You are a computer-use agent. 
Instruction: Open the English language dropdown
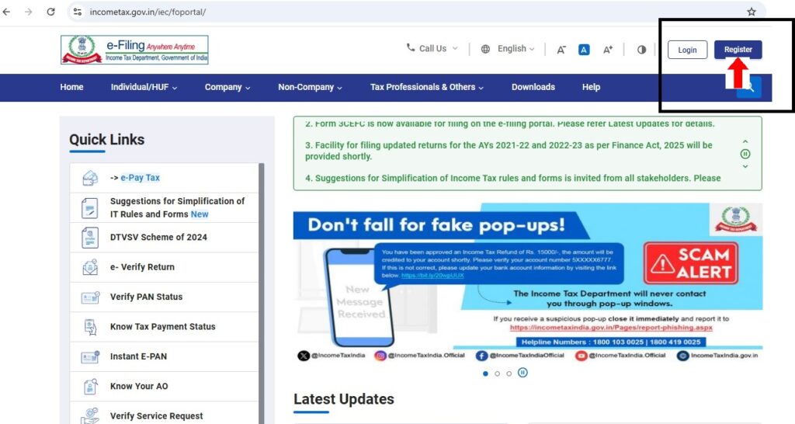[516, 49]
